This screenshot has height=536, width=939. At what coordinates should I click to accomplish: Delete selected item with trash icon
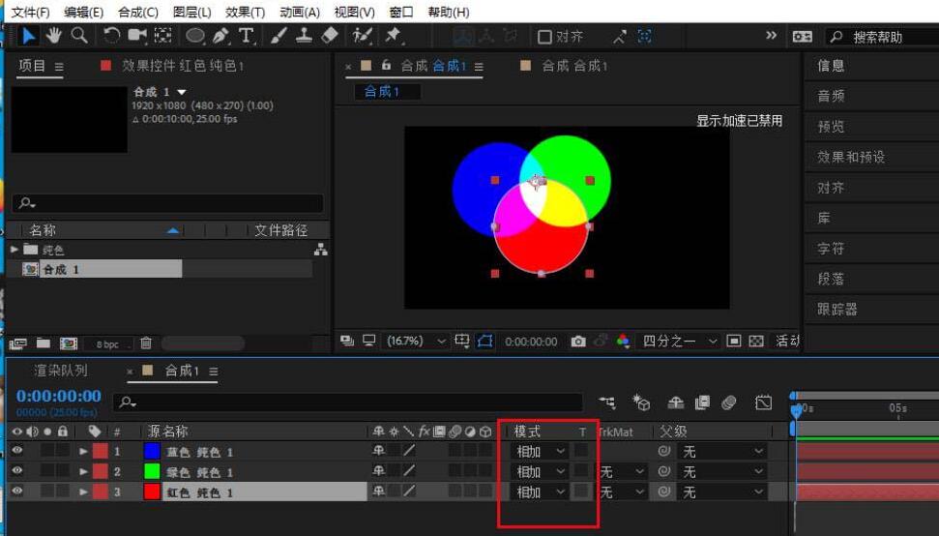146,343
